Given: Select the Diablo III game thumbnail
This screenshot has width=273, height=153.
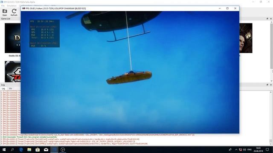Looking at the screenshot, I should click(13, 38).
